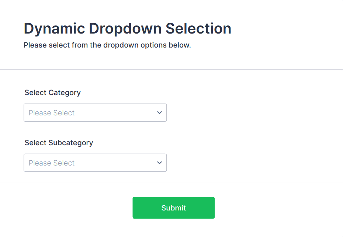
Task: Click the word "Subcategory" in the field label
Action: 71,143
